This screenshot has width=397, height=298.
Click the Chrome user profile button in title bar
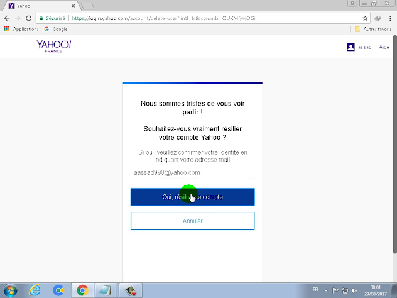click(352, 3)
